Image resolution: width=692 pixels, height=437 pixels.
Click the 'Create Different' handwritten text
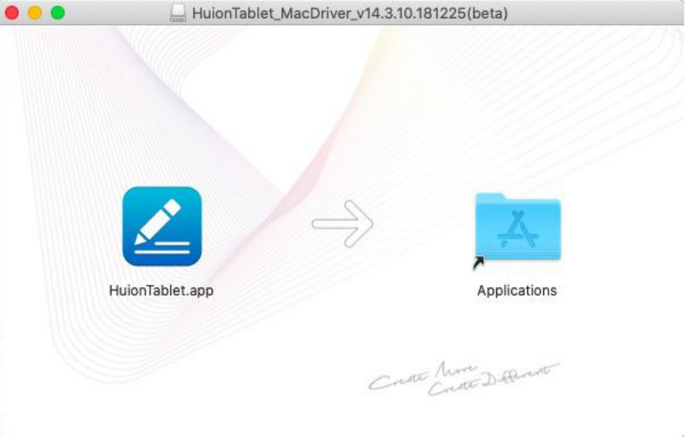pos(498,379)
